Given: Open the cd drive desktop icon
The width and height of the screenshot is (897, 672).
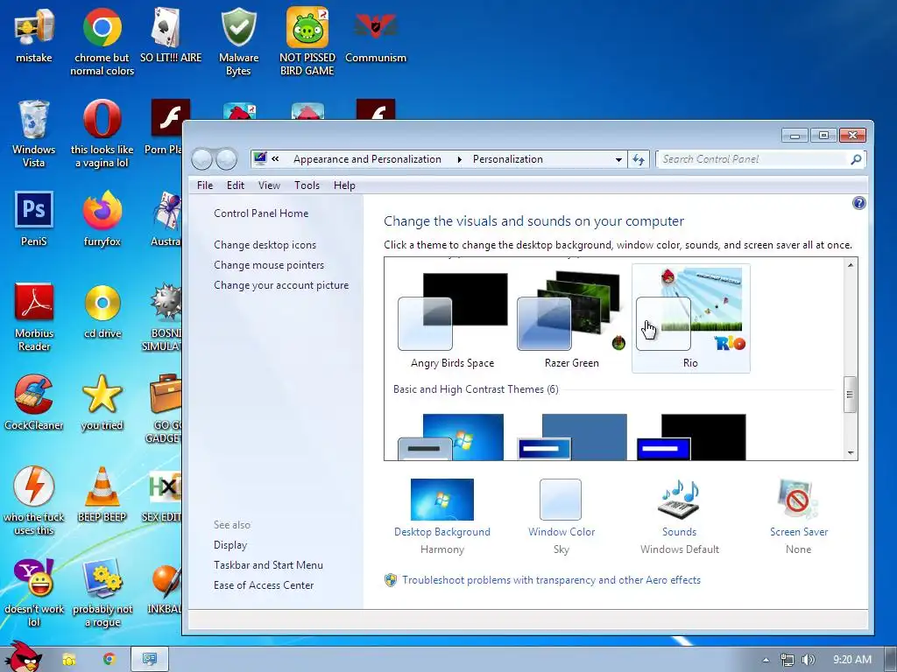Looking at the screenshot, I should (102, 311).
